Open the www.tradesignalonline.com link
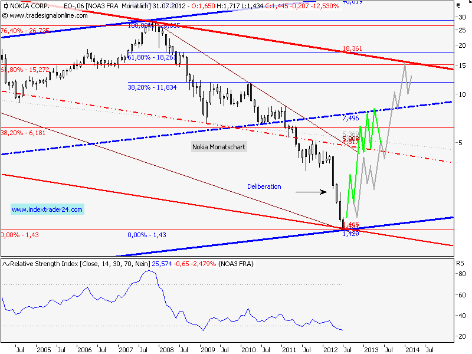The height and width of the screenshot is (354, 472). click(48, 16)
